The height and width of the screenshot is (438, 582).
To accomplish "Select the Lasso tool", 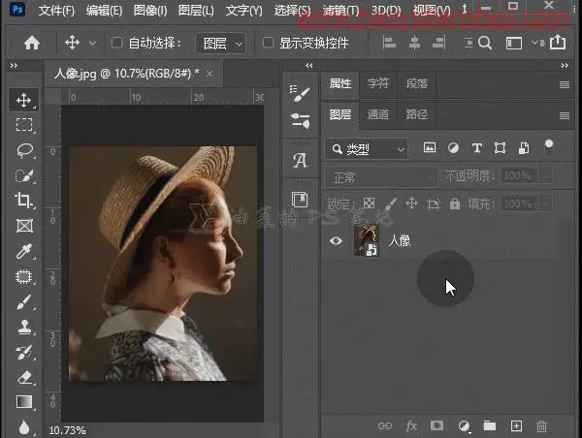I will pyautogui.click(x=24, y=150).
